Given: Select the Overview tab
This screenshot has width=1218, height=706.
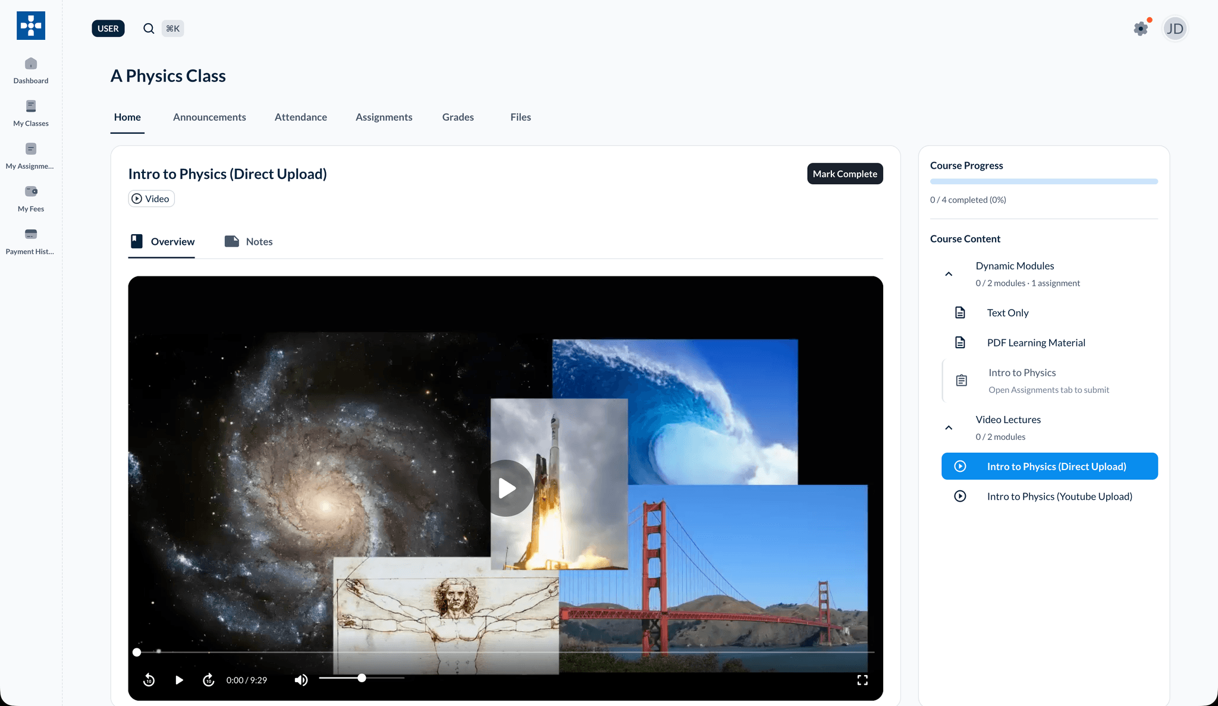Looking at the screenshot, I should point(162,241).
